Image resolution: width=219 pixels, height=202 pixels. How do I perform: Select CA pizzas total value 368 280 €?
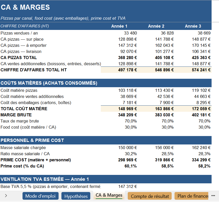(x=127, y=58)
